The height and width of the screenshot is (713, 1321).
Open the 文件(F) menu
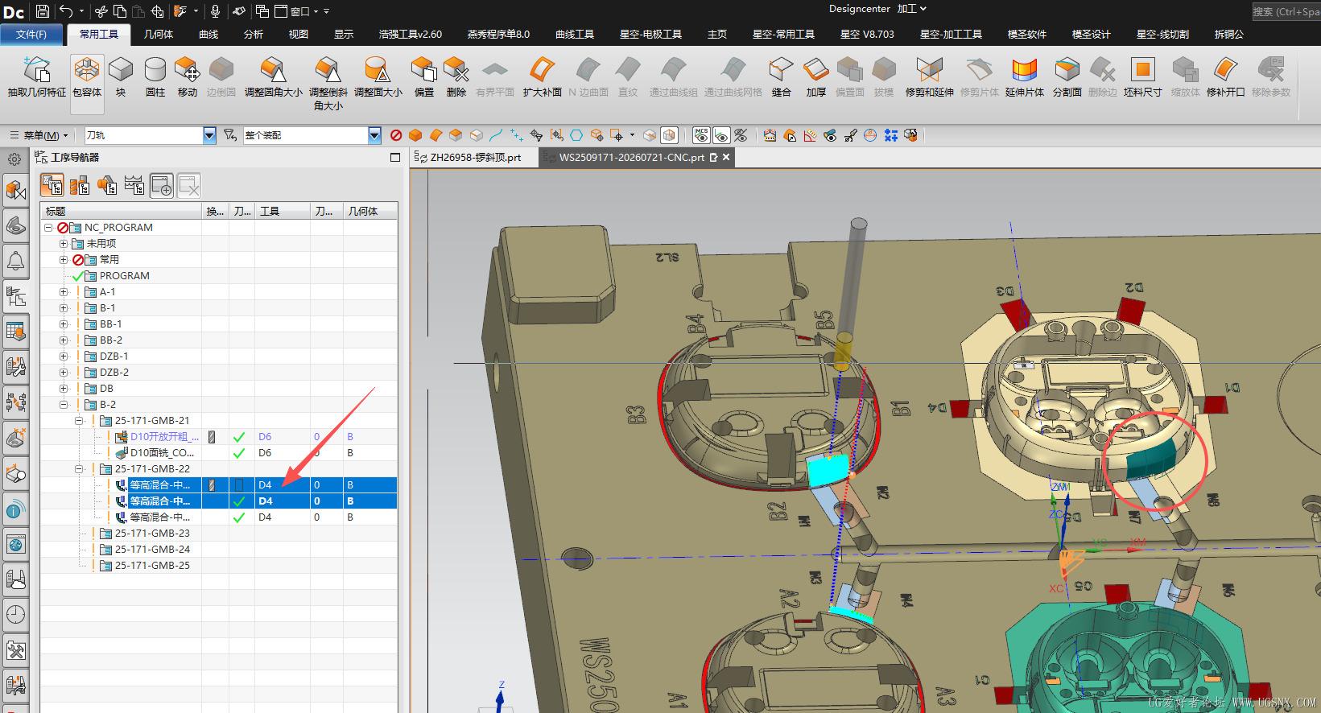31,35
